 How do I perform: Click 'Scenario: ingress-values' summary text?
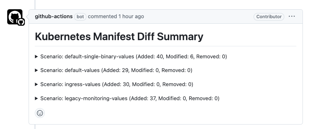pyautogui.click(x=70, y=84)
